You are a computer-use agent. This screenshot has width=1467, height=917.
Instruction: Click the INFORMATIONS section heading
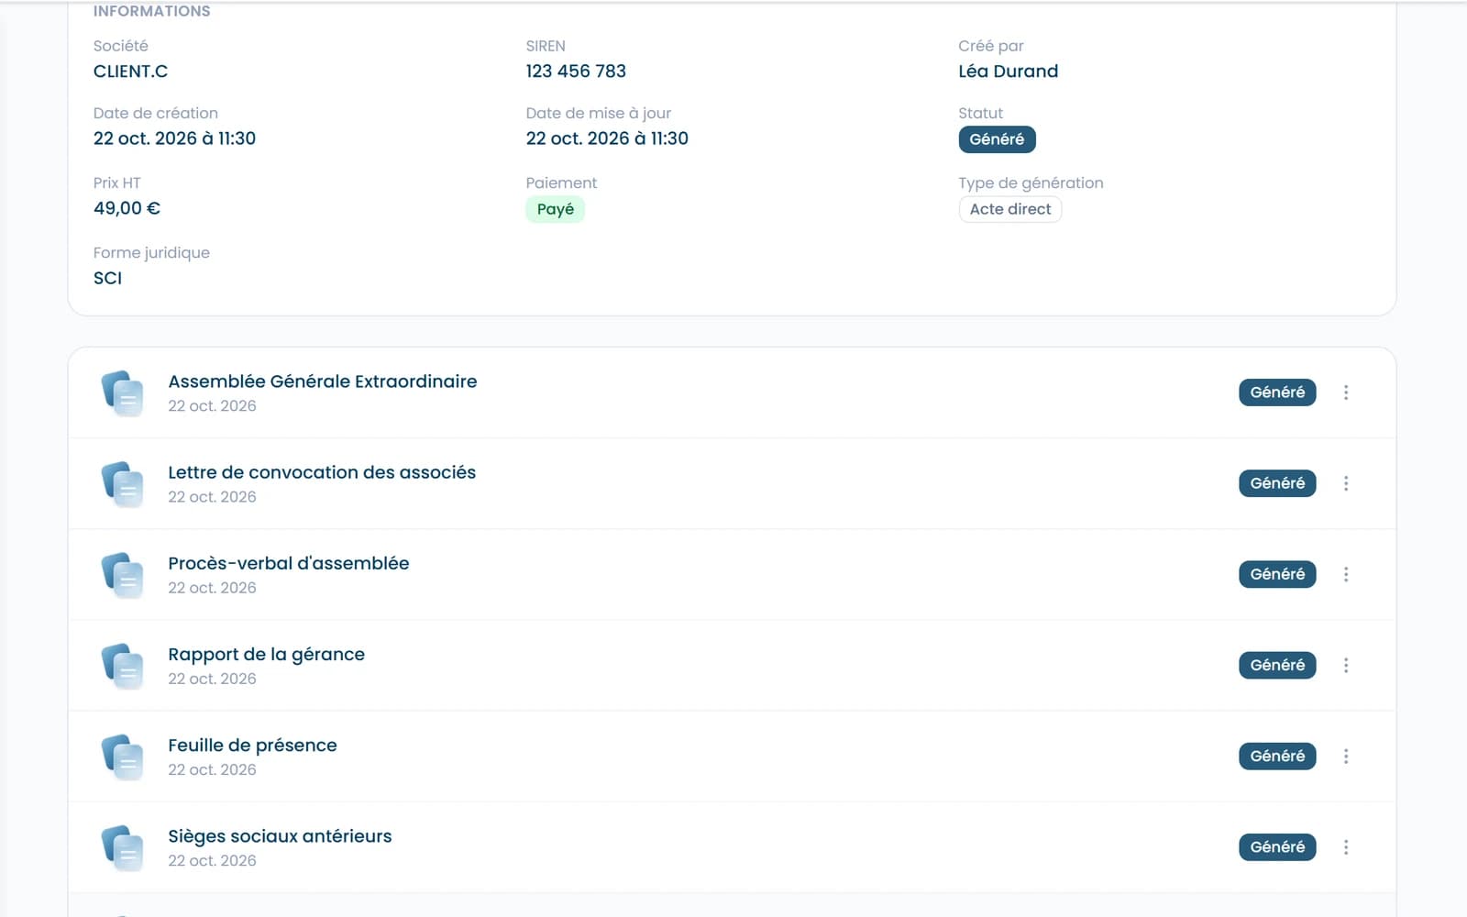pos(151,11)
